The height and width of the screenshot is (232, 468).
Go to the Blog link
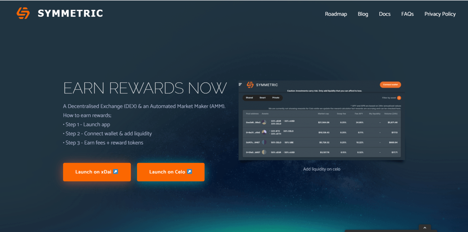click(363, 14)
